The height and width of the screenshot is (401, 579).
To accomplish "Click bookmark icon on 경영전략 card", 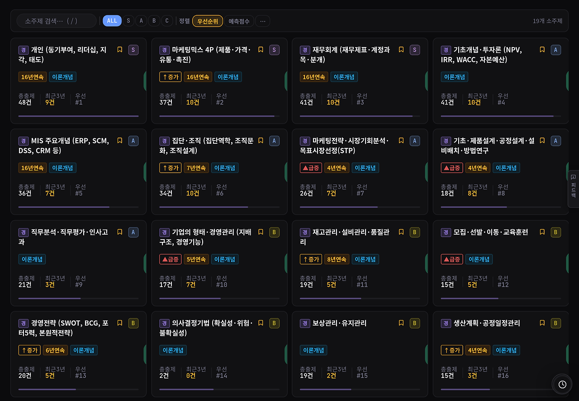I will (x=120, y=323).
